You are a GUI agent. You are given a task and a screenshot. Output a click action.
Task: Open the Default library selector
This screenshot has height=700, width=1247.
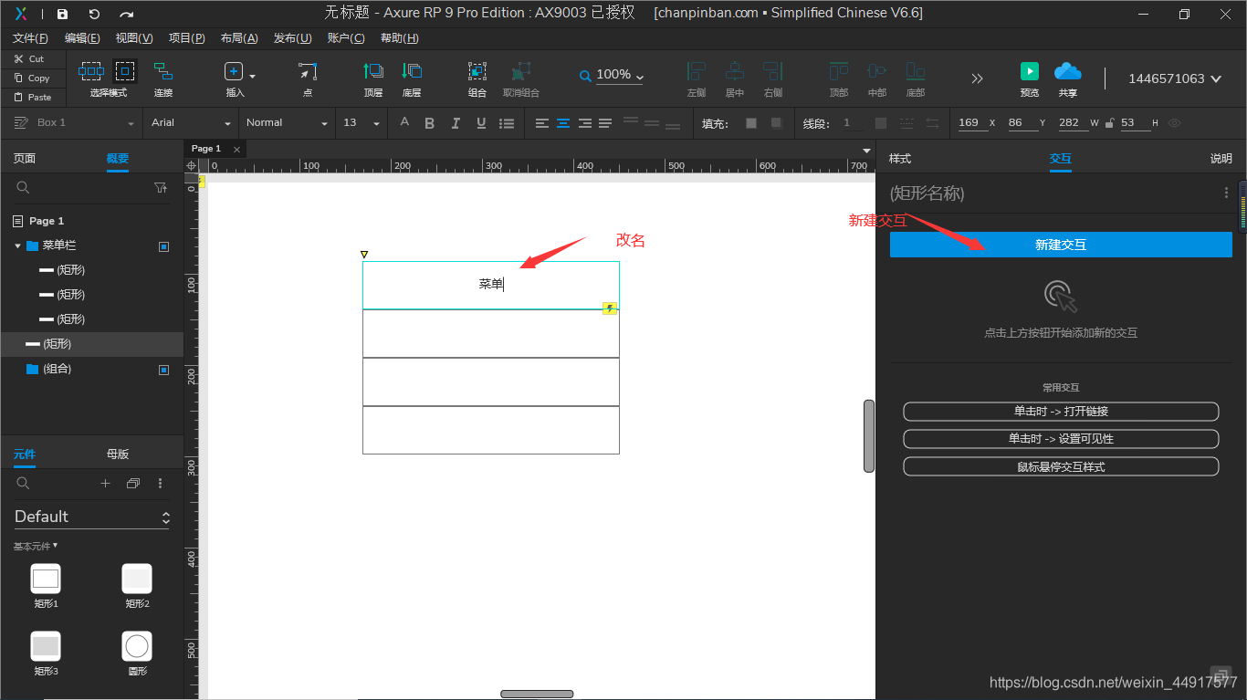[92, 517]
